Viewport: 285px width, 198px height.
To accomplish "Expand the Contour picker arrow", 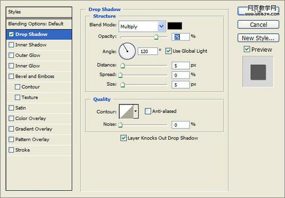I will tap(136, 111).
